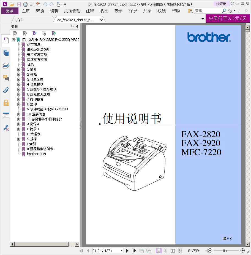Expand bookmarks panel with double arrow
Image resolution: width=251 pixels, height=255 pixels.
pos(72,26)
